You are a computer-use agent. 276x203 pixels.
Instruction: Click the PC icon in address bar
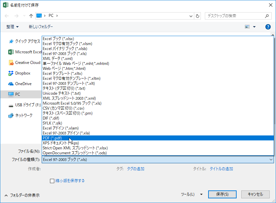pyautogui.click(x=39, y=16)
